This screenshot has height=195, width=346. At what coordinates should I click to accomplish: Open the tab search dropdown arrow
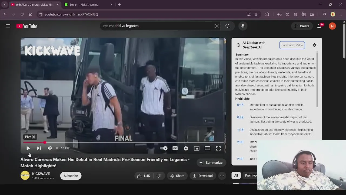5,5
